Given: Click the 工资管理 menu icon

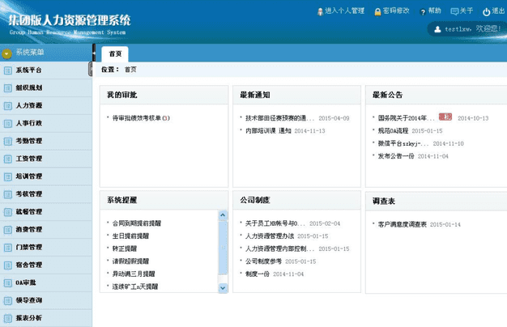Looking at the screenshot, I should pyautogui.click(x=8, y=159).
